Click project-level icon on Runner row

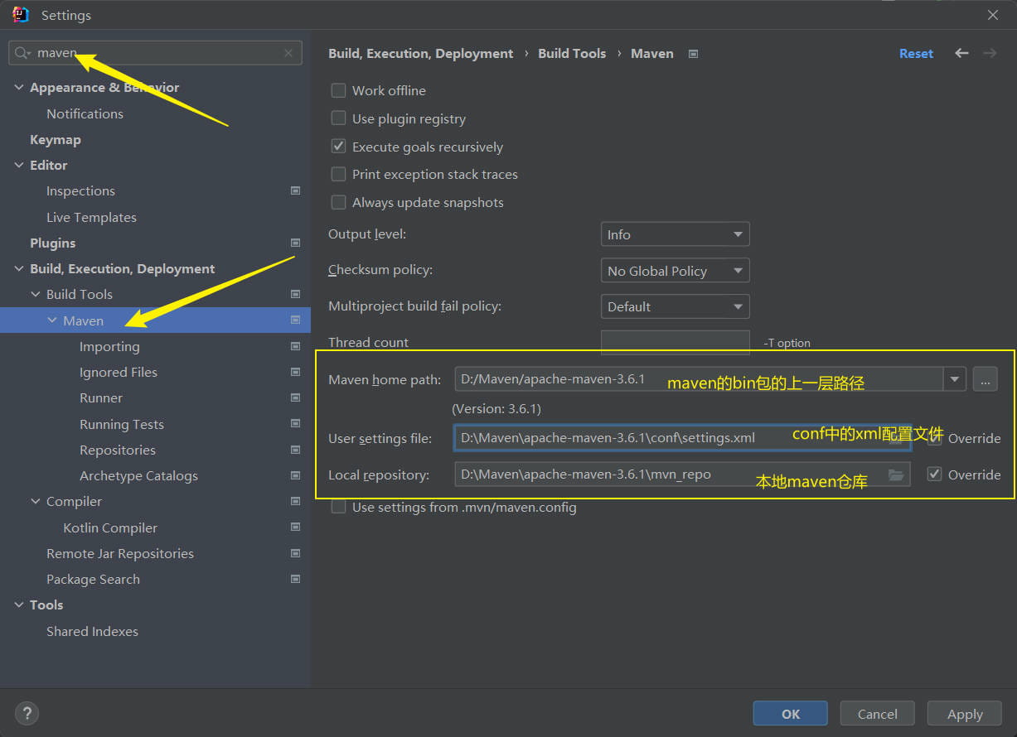tap(295, 397)
